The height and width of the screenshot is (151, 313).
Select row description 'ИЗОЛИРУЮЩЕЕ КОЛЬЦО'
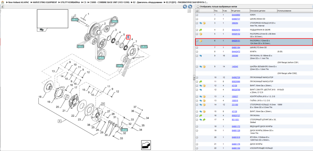click(261, 148)
